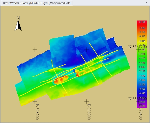Pick the red -3.151 legend color
The height and width of the screenshot is (123, 150).
[x=142, y=22]
